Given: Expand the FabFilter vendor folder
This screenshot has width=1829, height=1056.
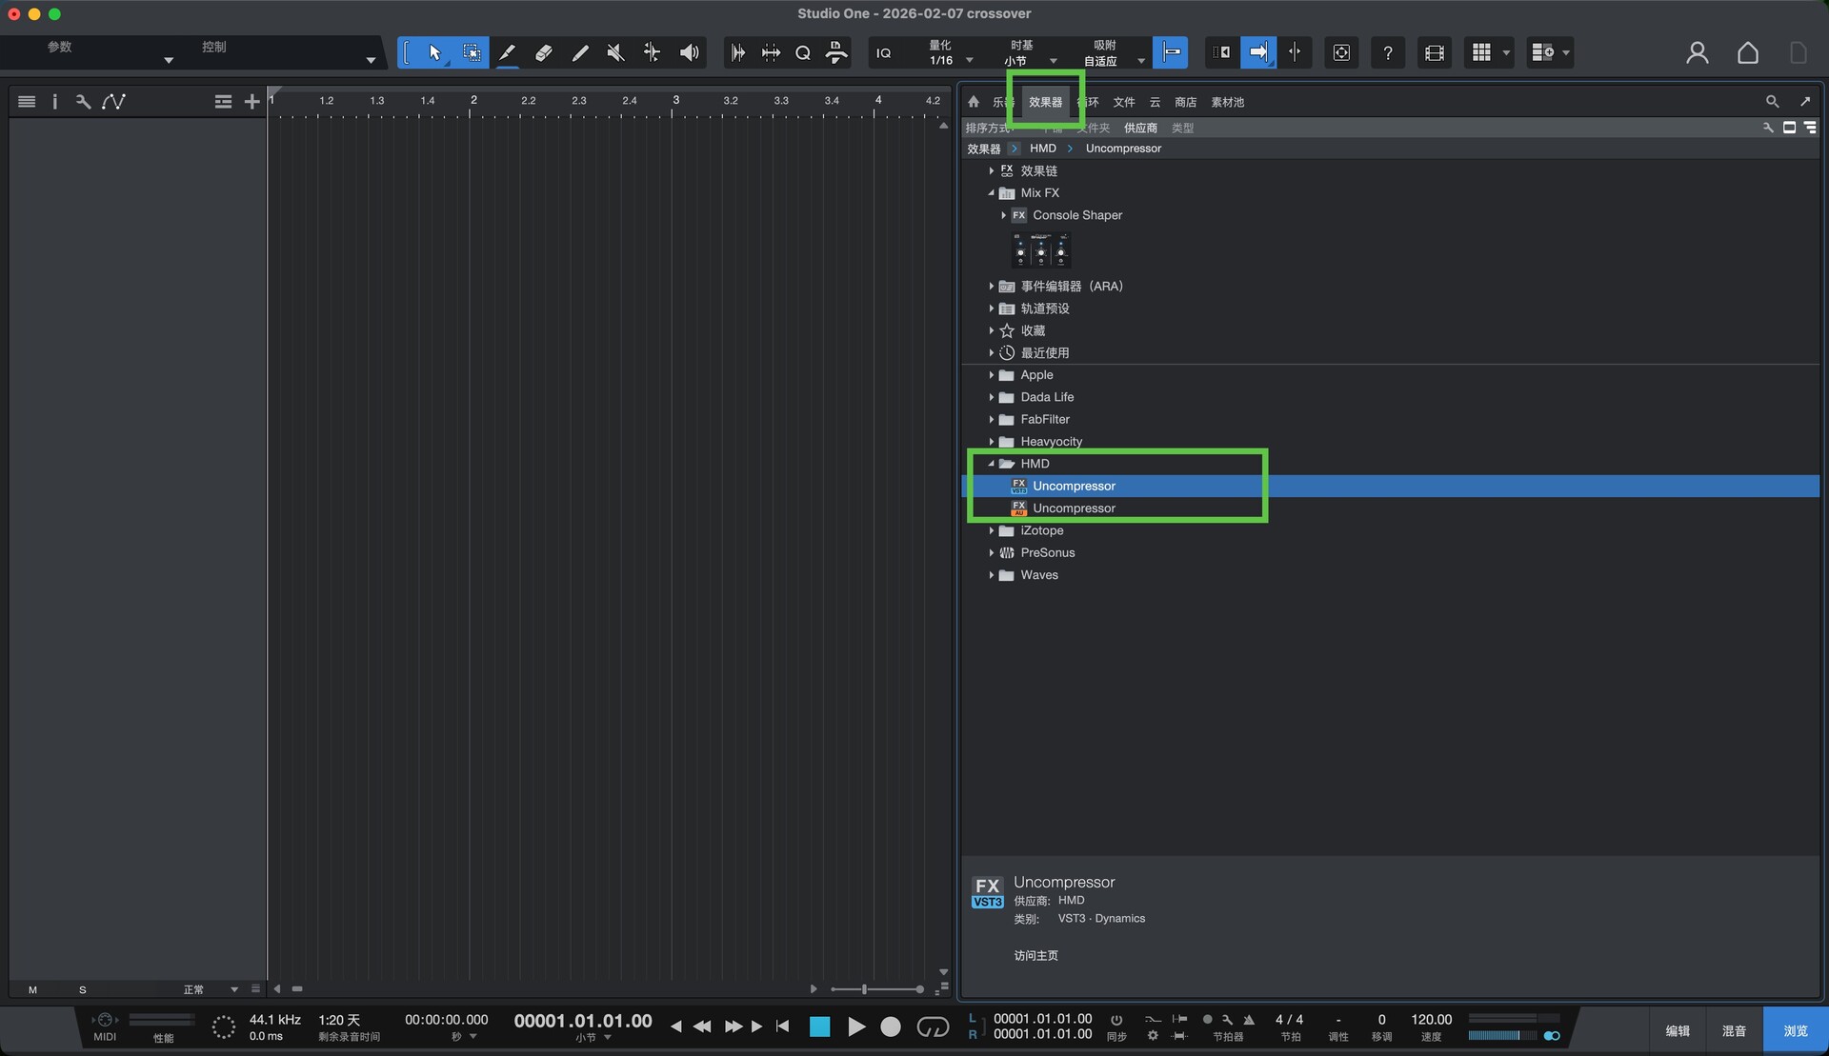Looking at the screenshot, I should pos(991,420).
